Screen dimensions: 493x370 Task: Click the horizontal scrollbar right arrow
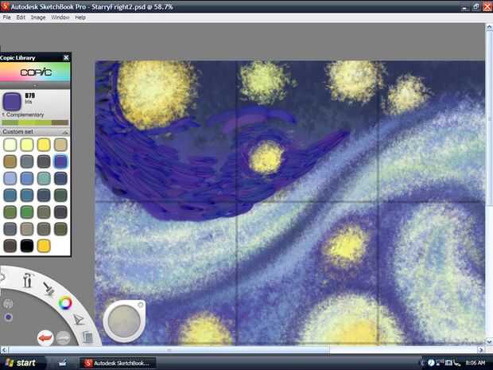click(481, 349)
